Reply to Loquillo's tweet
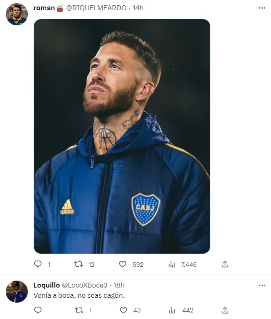This screenshot has height=319, width=271. (x=38, y=310)
